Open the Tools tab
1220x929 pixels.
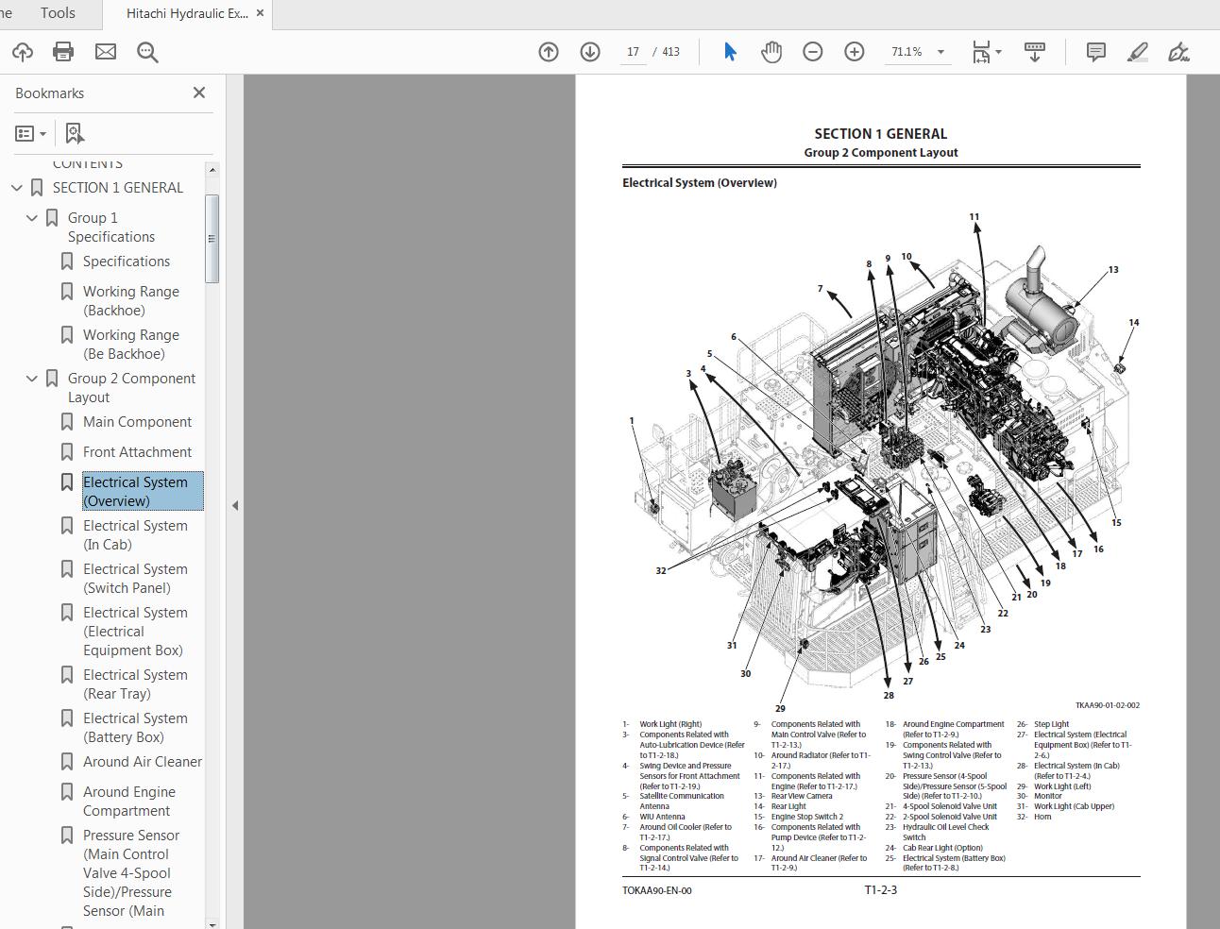click(58, 13)
